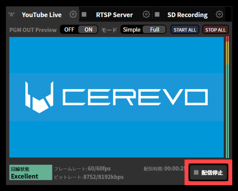Image resolution: width=238 pixels, height=191 pixels.
Task: Click the RTSP Server stop-state square icon
Action: (84, 14)
